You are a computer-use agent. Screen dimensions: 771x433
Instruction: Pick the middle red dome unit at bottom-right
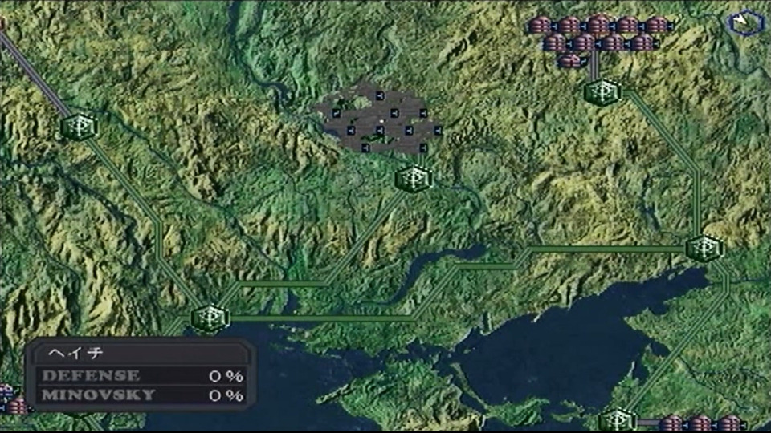click(700, 423)
